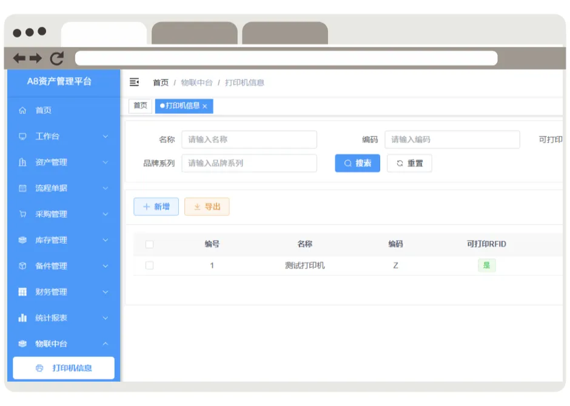This screenshot has height=406, width=570.
Task: Switch to the third browser tab
Action: click(285, 33)
